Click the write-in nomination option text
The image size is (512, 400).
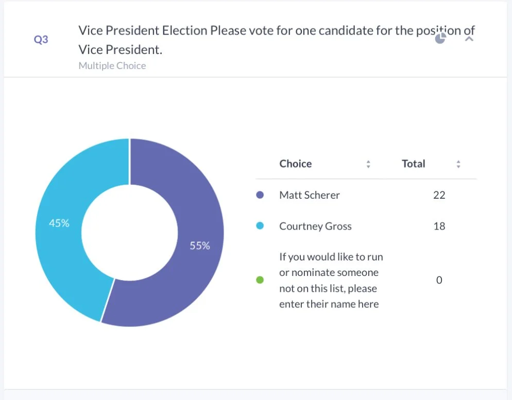tap(331, 280)
